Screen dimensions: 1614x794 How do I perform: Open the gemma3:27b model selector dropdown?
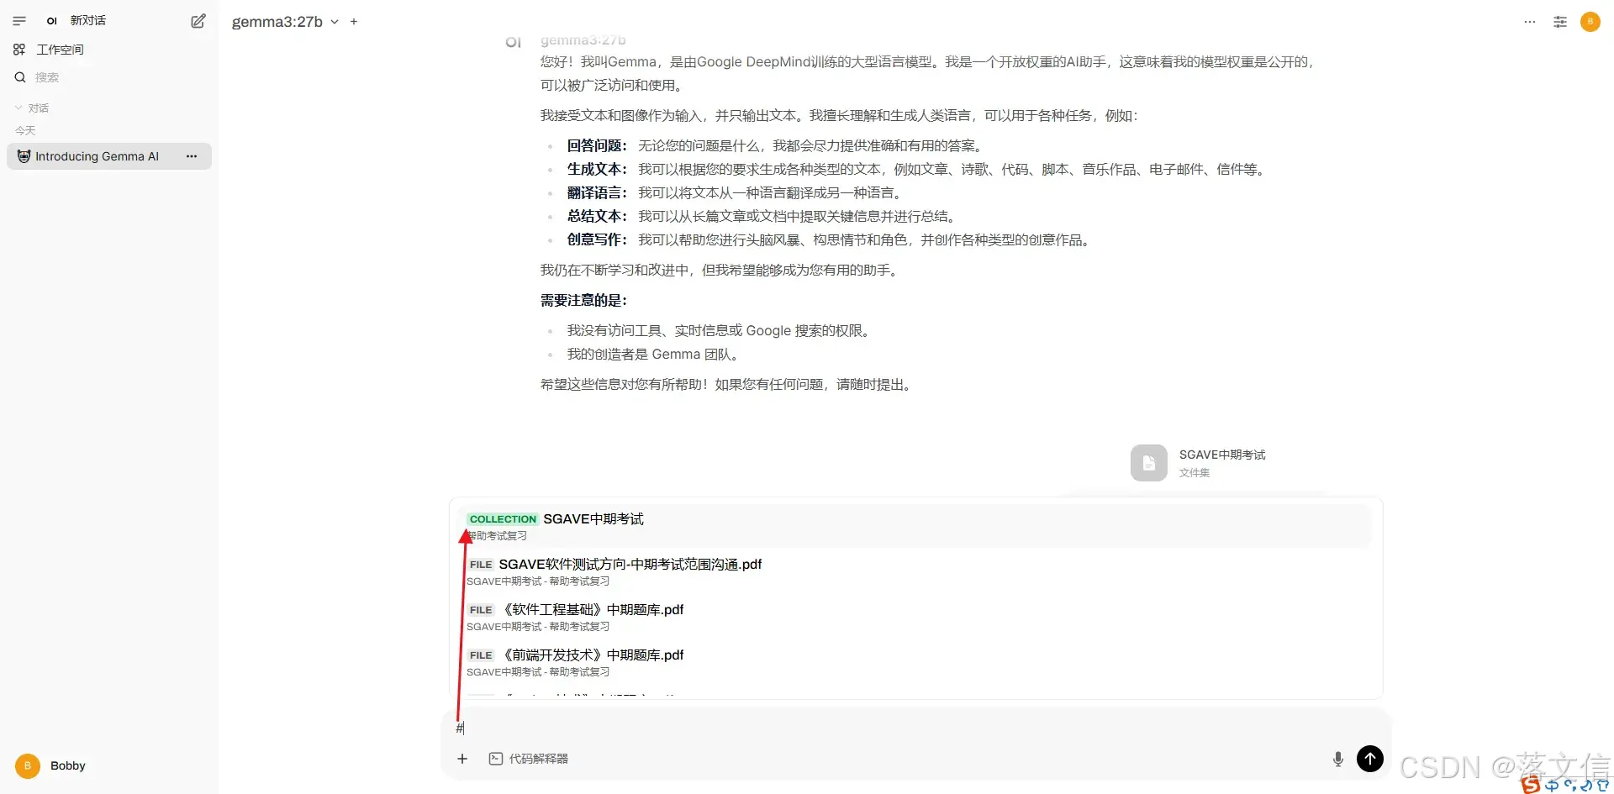(x=285, y=22)
